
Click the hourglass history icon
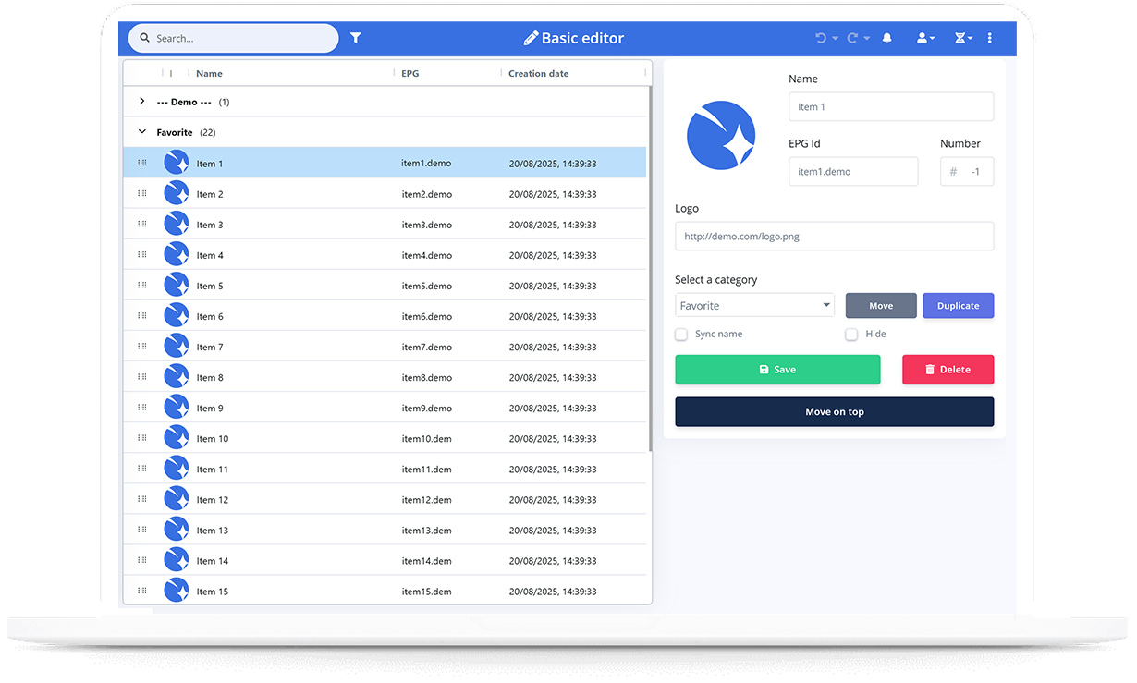pos(958,38)
